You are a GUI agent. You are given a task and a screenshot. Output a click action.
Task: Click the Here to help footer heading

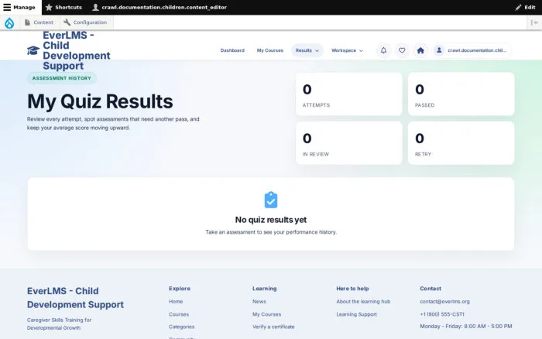[352, 289]
